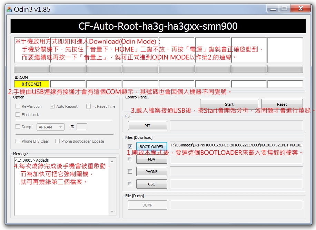This screenshot has width=316, height=230.
Task: Tick the checkbox beside CSC
Action: pyautogui.click(x=130, y=184)
